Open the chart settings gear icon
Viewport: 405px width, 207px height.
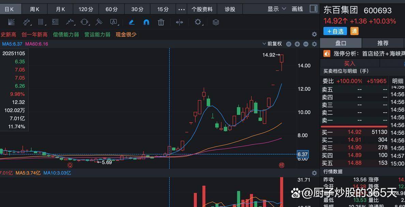198,22
